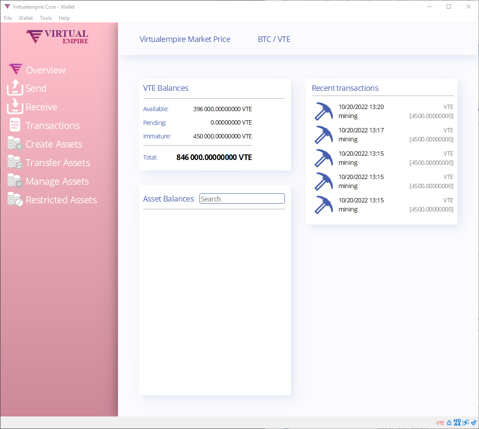Open the Wallet menu
Viewport: 479px width, 429px height.
(x=26, y=18)
